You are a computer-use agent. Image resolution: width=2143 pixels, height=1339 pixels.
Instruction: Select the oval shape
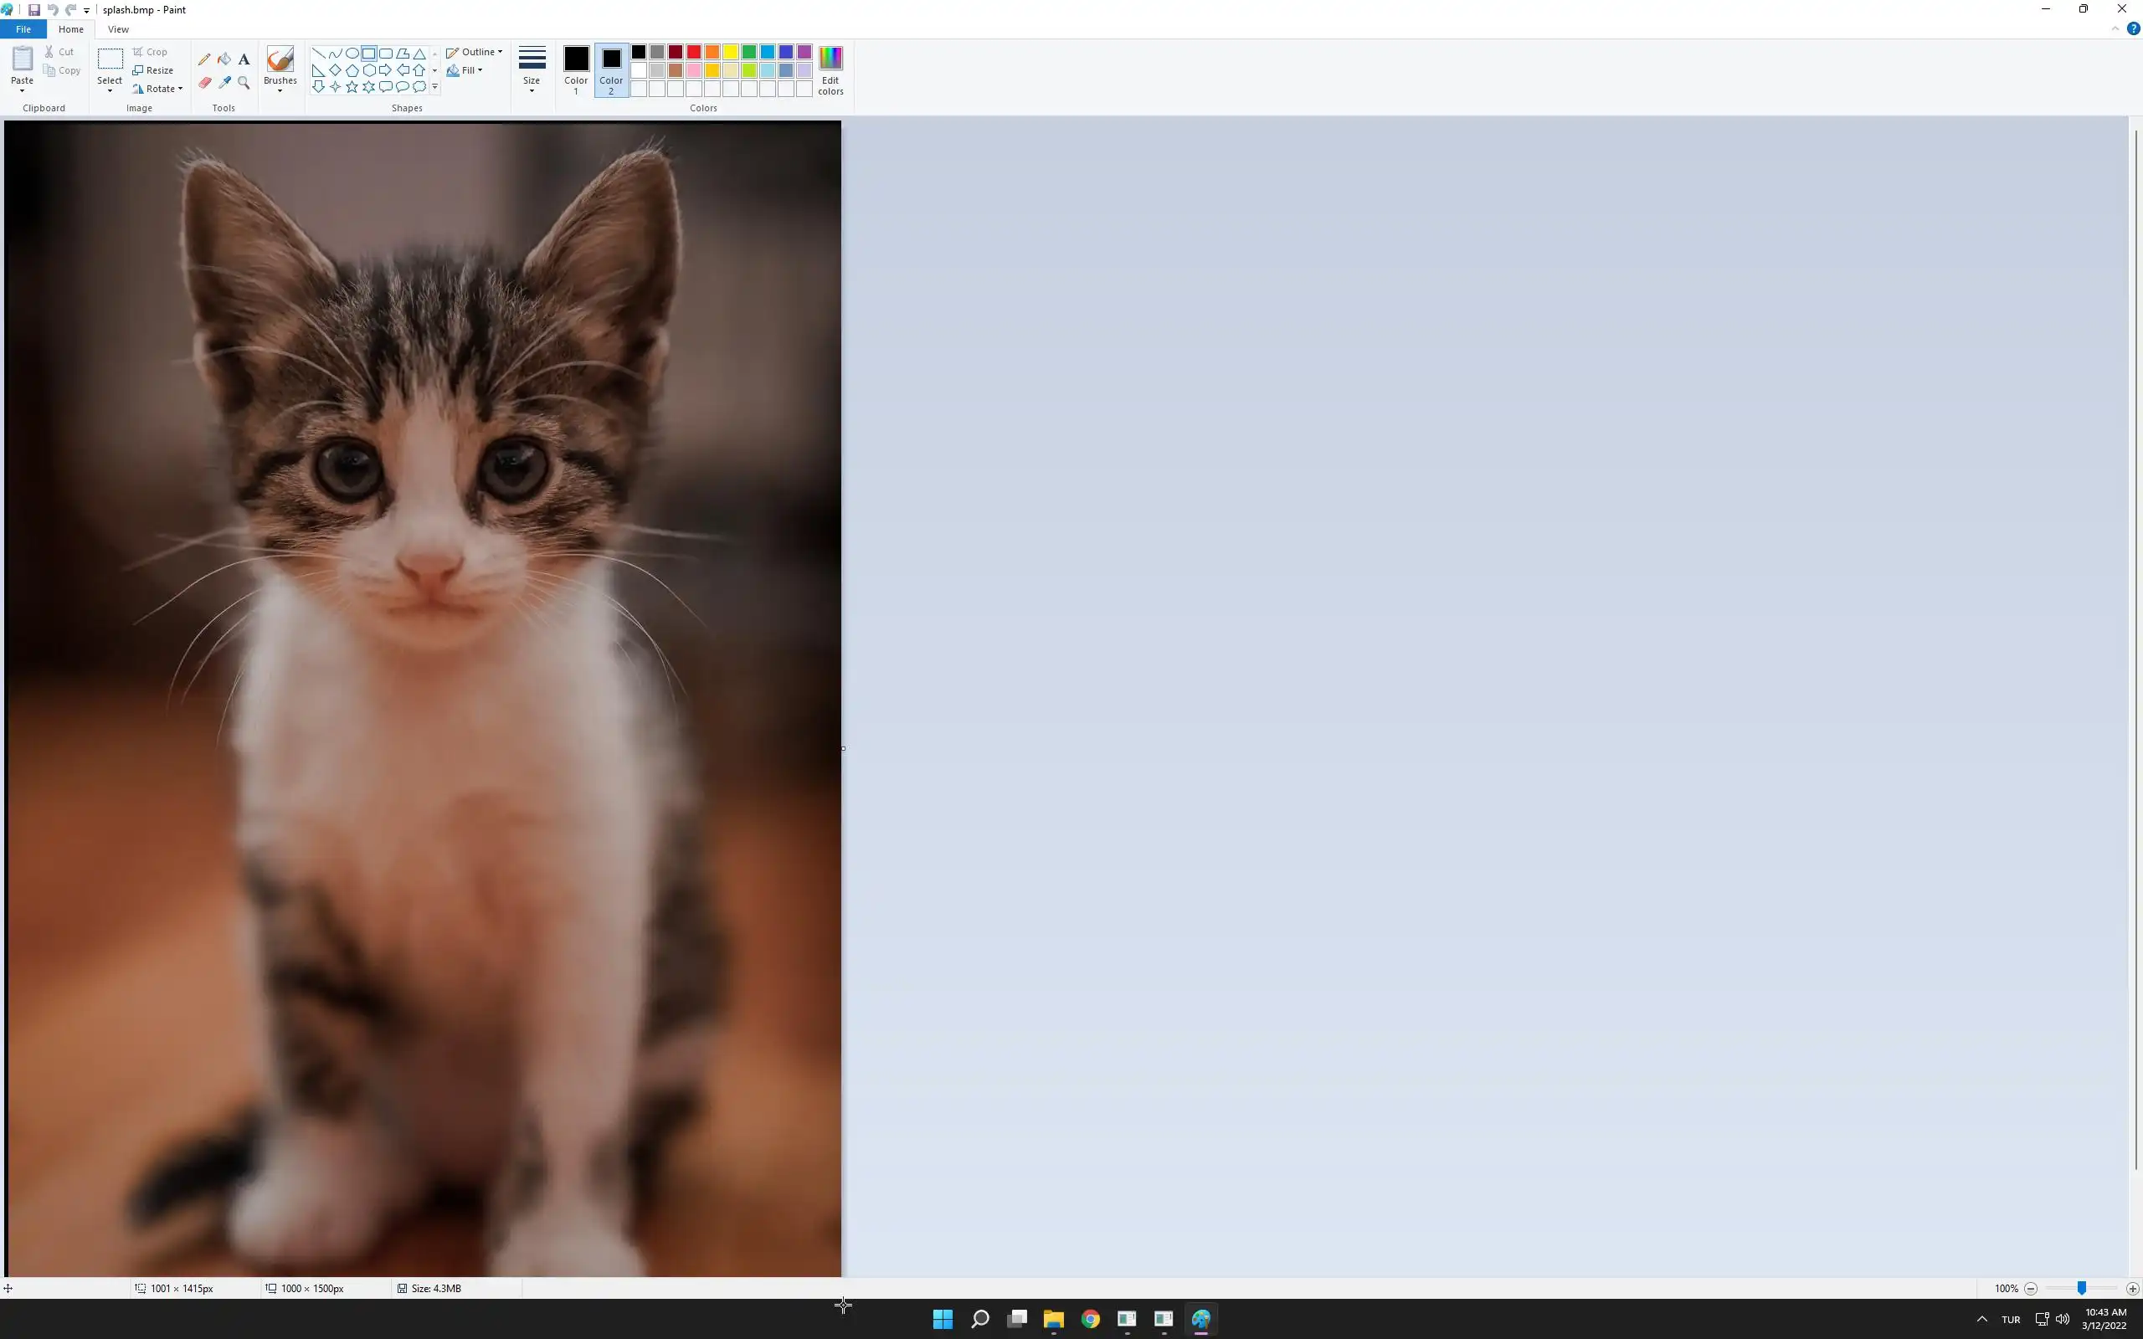tap(352, 53)
